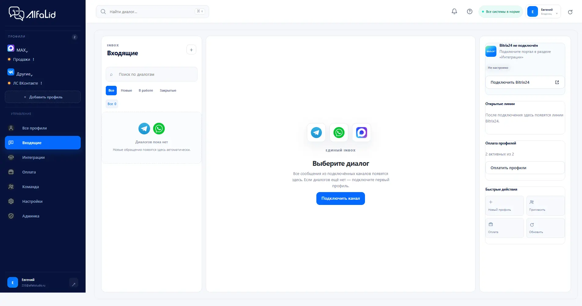This screenshot has width=582, height=306.
Task: Click the plus button in Входящие header
Action: pyautogui.click(x=191, y=49)
